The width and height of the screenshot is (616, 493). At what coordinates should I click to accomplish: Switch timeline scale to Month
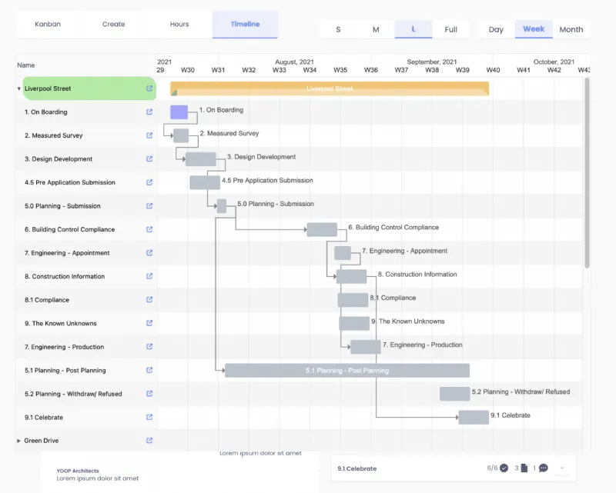point(571,29)
